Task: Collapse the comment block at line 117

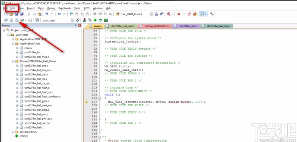Action: click(99, 137)
